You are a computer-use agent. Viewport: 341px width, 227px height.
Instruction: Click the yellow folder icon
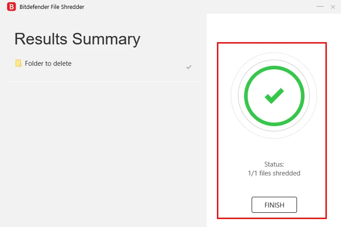click(x=18, y=63)
